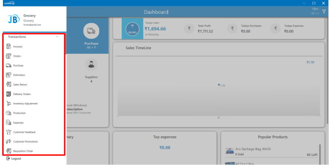Click the Inventory Adjustment icon
This screenshot has width=329, height=165.
pyautogui.click(x=9, y=104)
